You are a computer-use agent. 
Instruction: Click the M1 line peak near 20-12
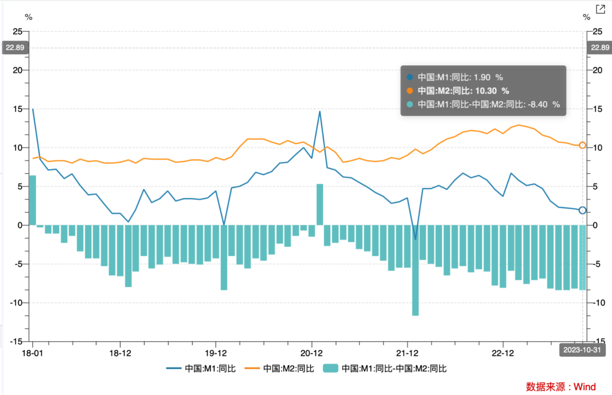click(319, 111)
